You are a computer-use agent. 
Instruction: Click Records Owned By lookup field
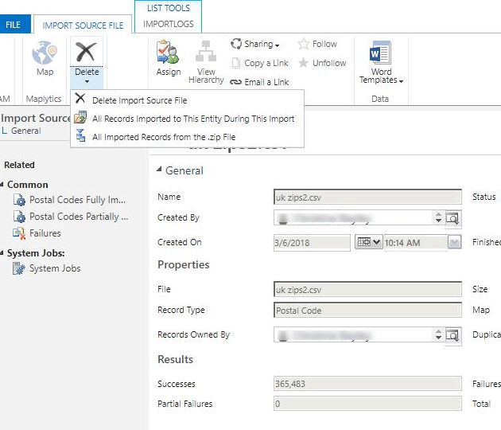tap(352, 335)
